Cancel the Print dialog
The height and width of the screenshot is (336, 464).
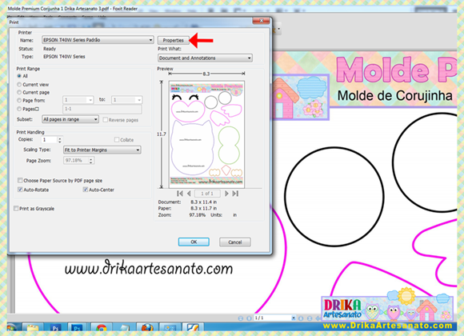(x=235, y=242)
